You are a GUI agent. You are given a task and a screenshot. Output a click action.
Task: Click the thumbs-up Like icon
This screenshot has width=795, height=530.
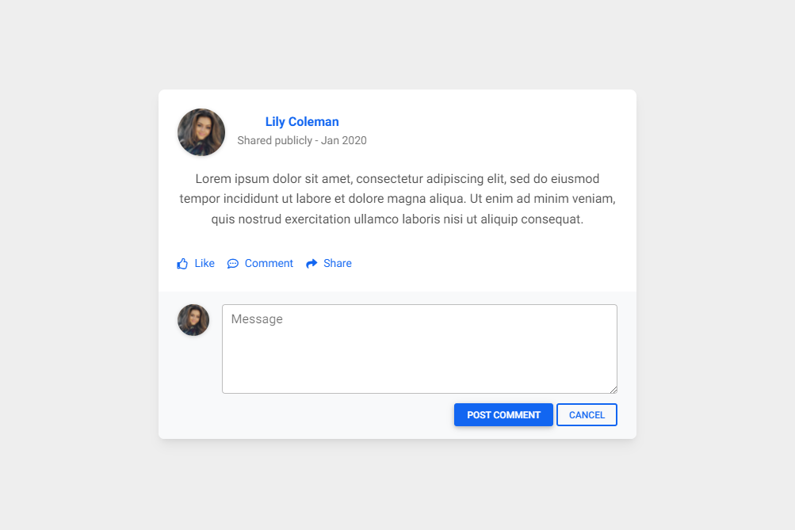pyautogui.click(x=182, y=262)
